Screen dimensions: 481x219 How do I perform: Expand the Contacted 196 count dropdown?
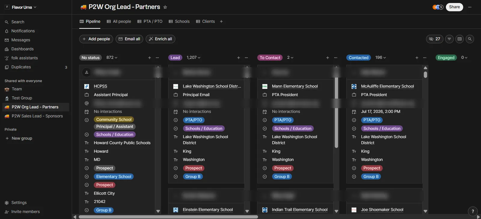click(x=381, y=58)
